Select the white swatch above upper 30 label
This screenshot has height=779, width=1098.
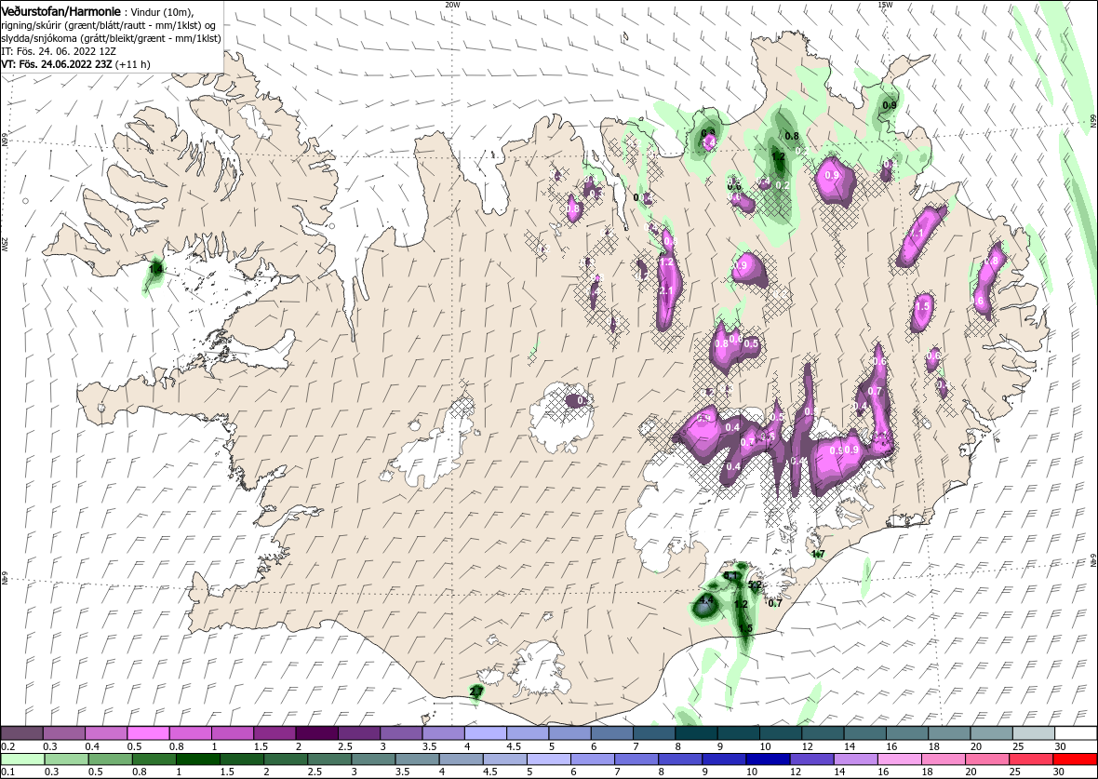[x=1077, y=733]
